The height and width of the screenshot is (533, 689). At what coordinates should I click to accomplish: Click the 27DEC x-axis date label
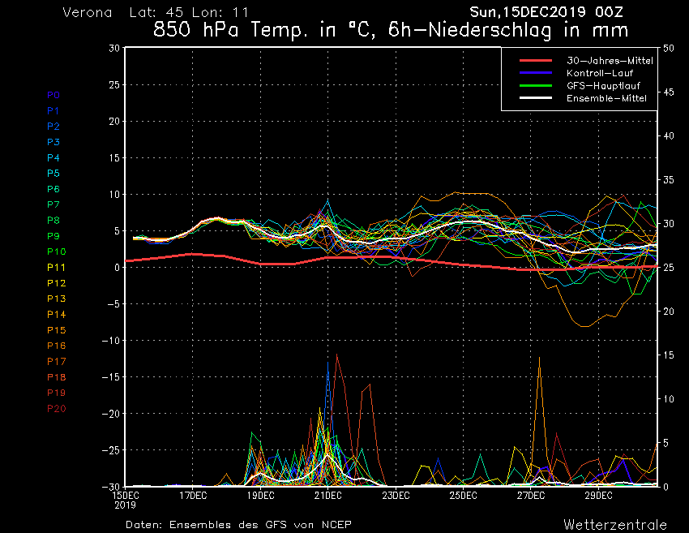coord(531,496)
